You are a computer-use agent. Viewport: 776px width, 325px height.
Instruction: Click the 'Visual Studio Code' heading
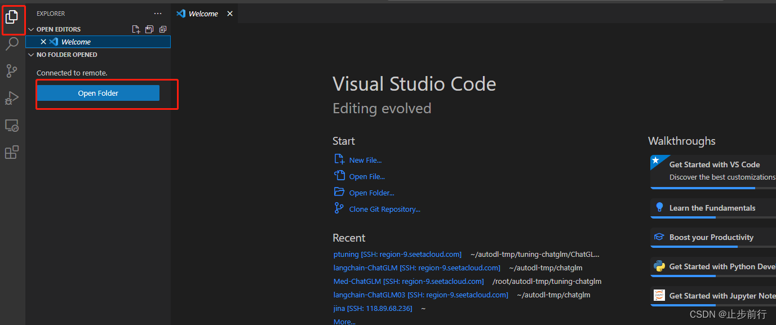click(x=414, y=84)
